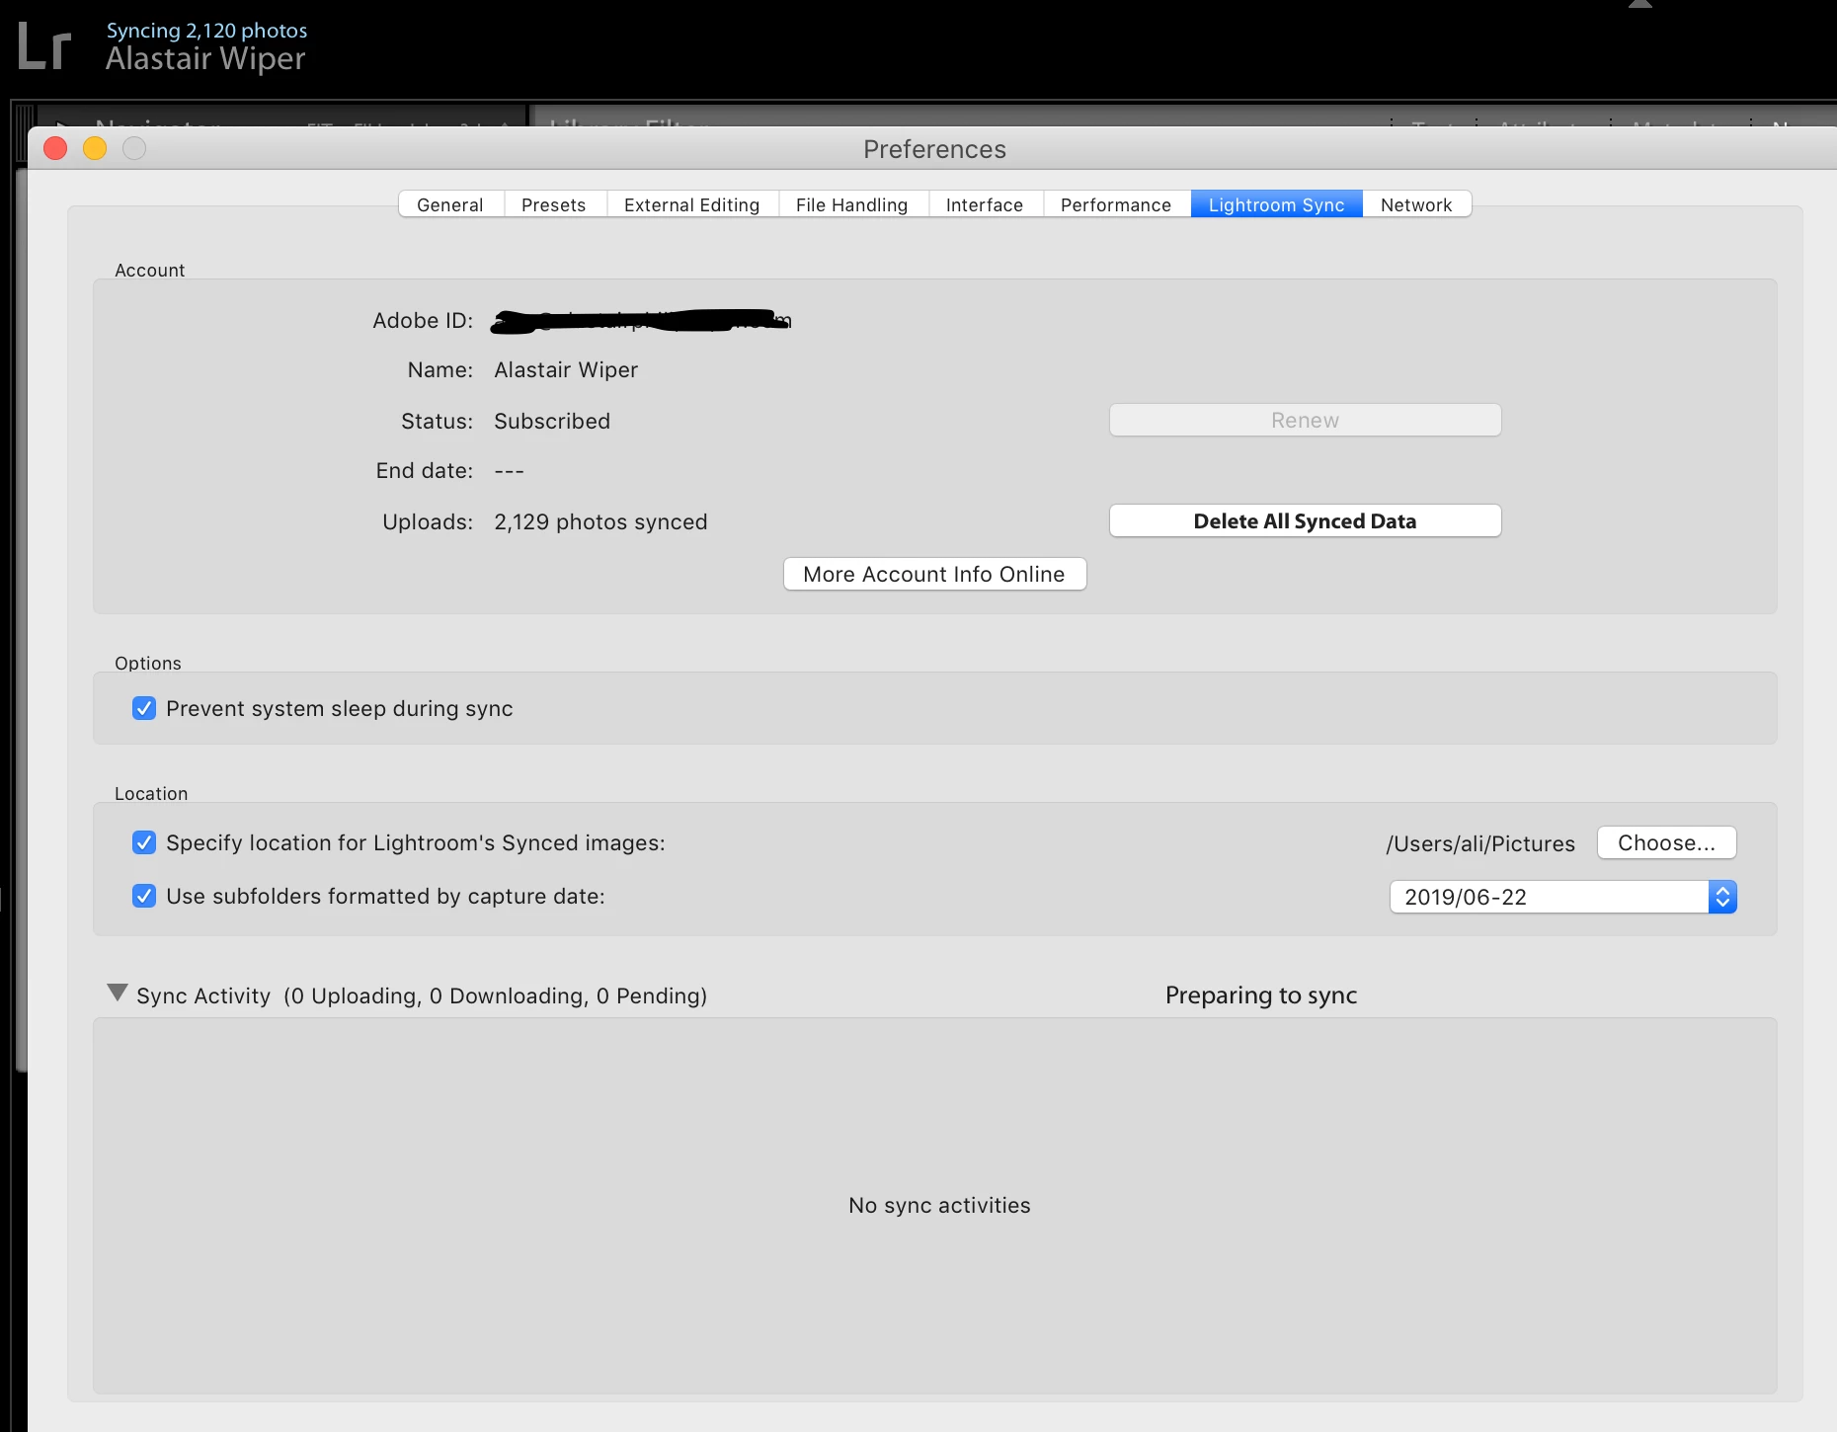
Task: Click the No sync activities message
Action: tap(939, 1205)
